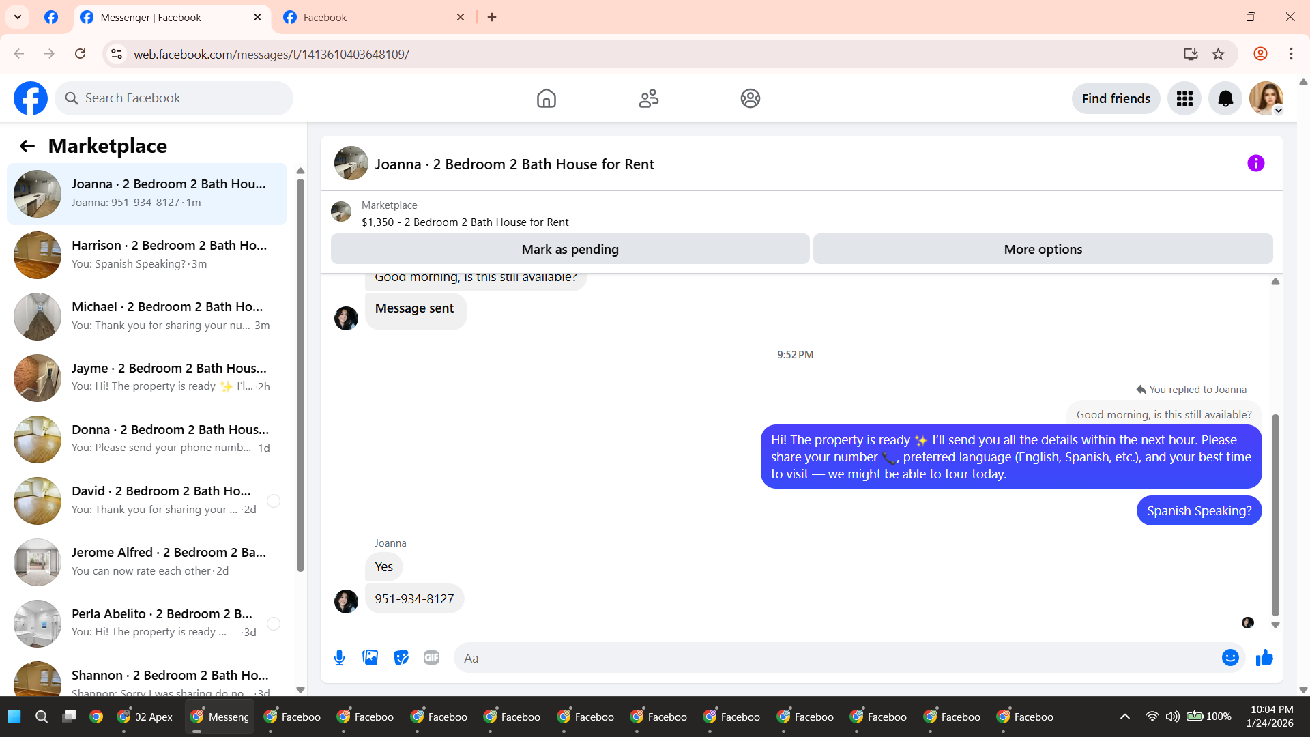1310x737 pixels.
Task: Open the attach photo icon
Action: click(x=370, y=658)
